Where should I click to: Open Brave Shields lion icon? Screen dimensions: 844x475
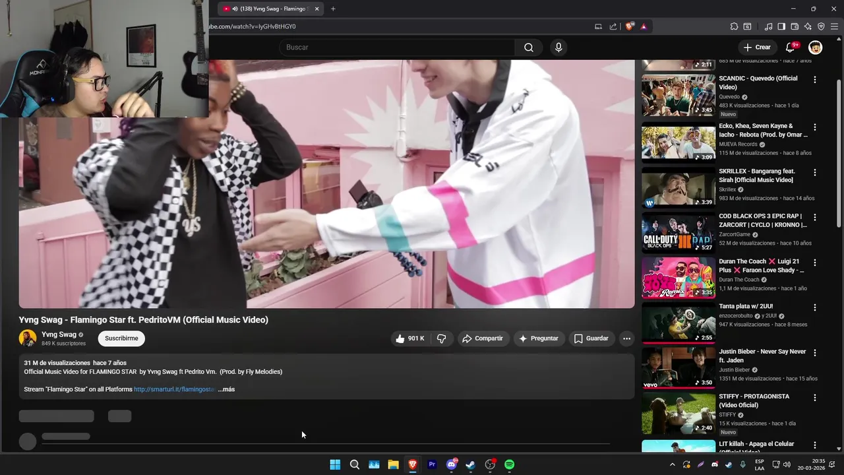pos(630,26)
